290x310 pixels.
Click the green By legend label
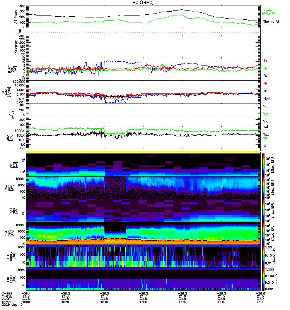265,69
